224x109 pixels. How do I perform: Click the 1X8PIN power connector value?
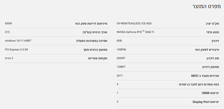121,49
